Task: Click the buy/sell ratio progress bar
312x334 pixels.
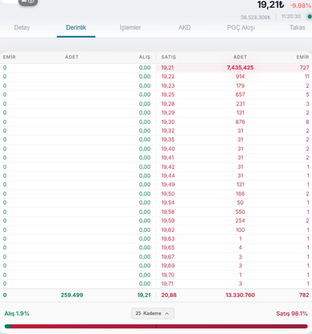Action: (x=156, y=326)
